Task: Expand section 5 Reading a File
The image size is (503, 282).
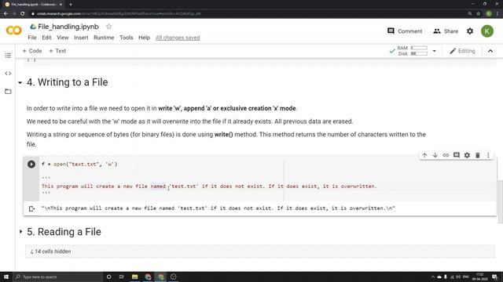Action: click(20, 232)
